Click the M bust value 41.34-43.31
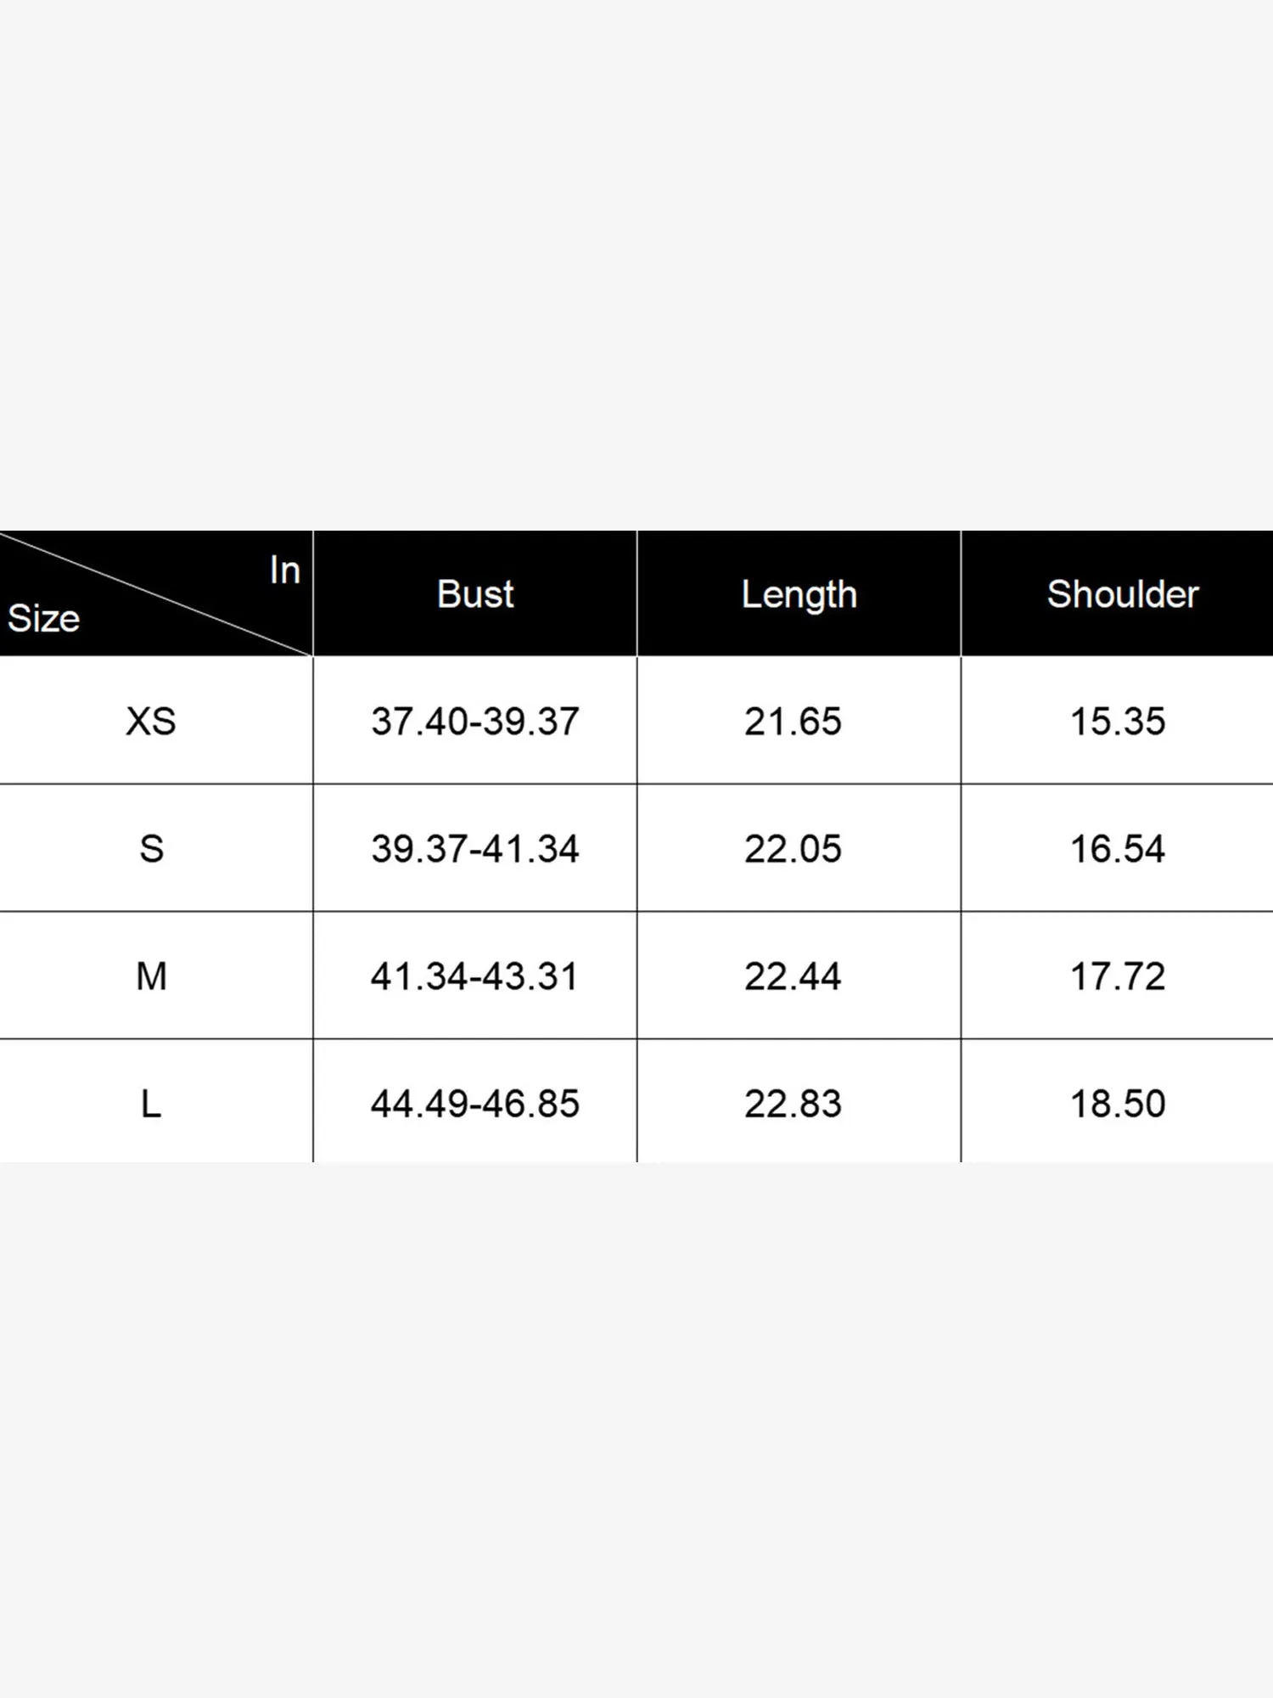Image resolution: width=1273 pixels, height=1698 pixels. click(475, 976)
